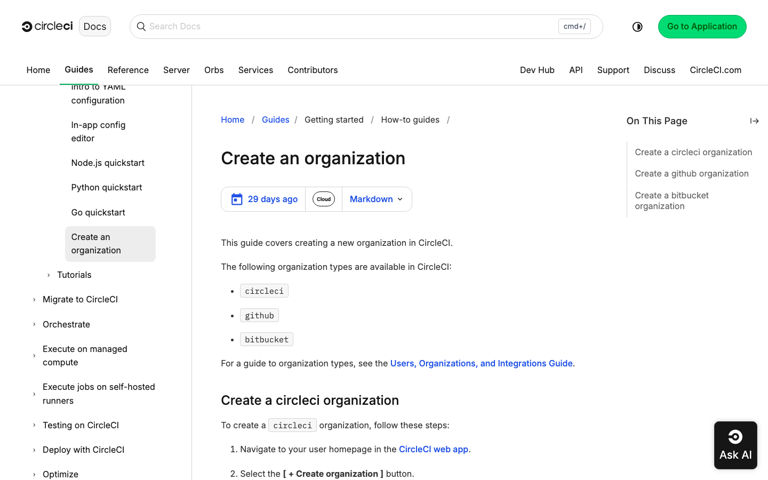Image resolution: width=768 pixels, height=480 pixels.
Task: Expand Testing on CircleCI section
Action: [x=34, y=425]
